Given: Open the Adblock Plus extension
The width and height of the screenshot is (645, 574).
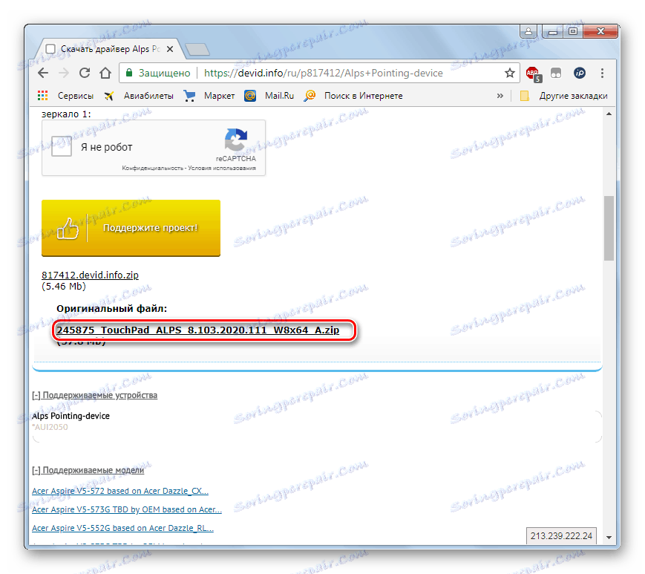Looking at the screenshot, I should 534,74.
